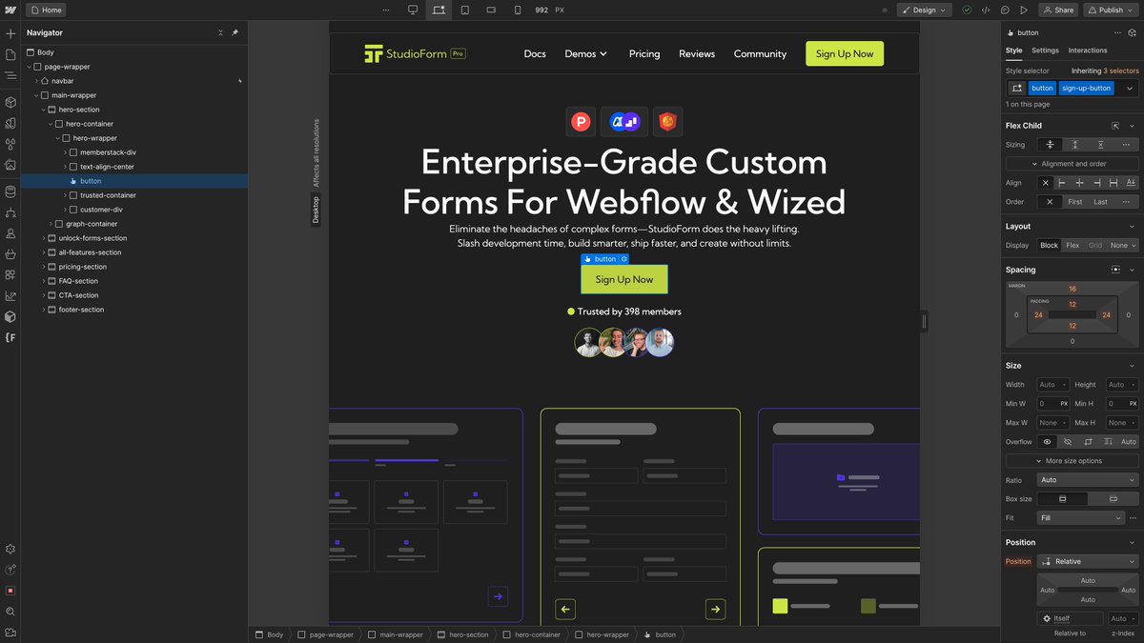Switch to mobile portrait breakpoint icon
Viewport: 1144px width, 643px height.
pos(518,10)
